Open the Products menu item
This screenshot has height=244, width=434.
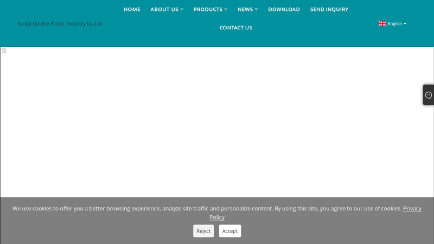pos(208,9)
